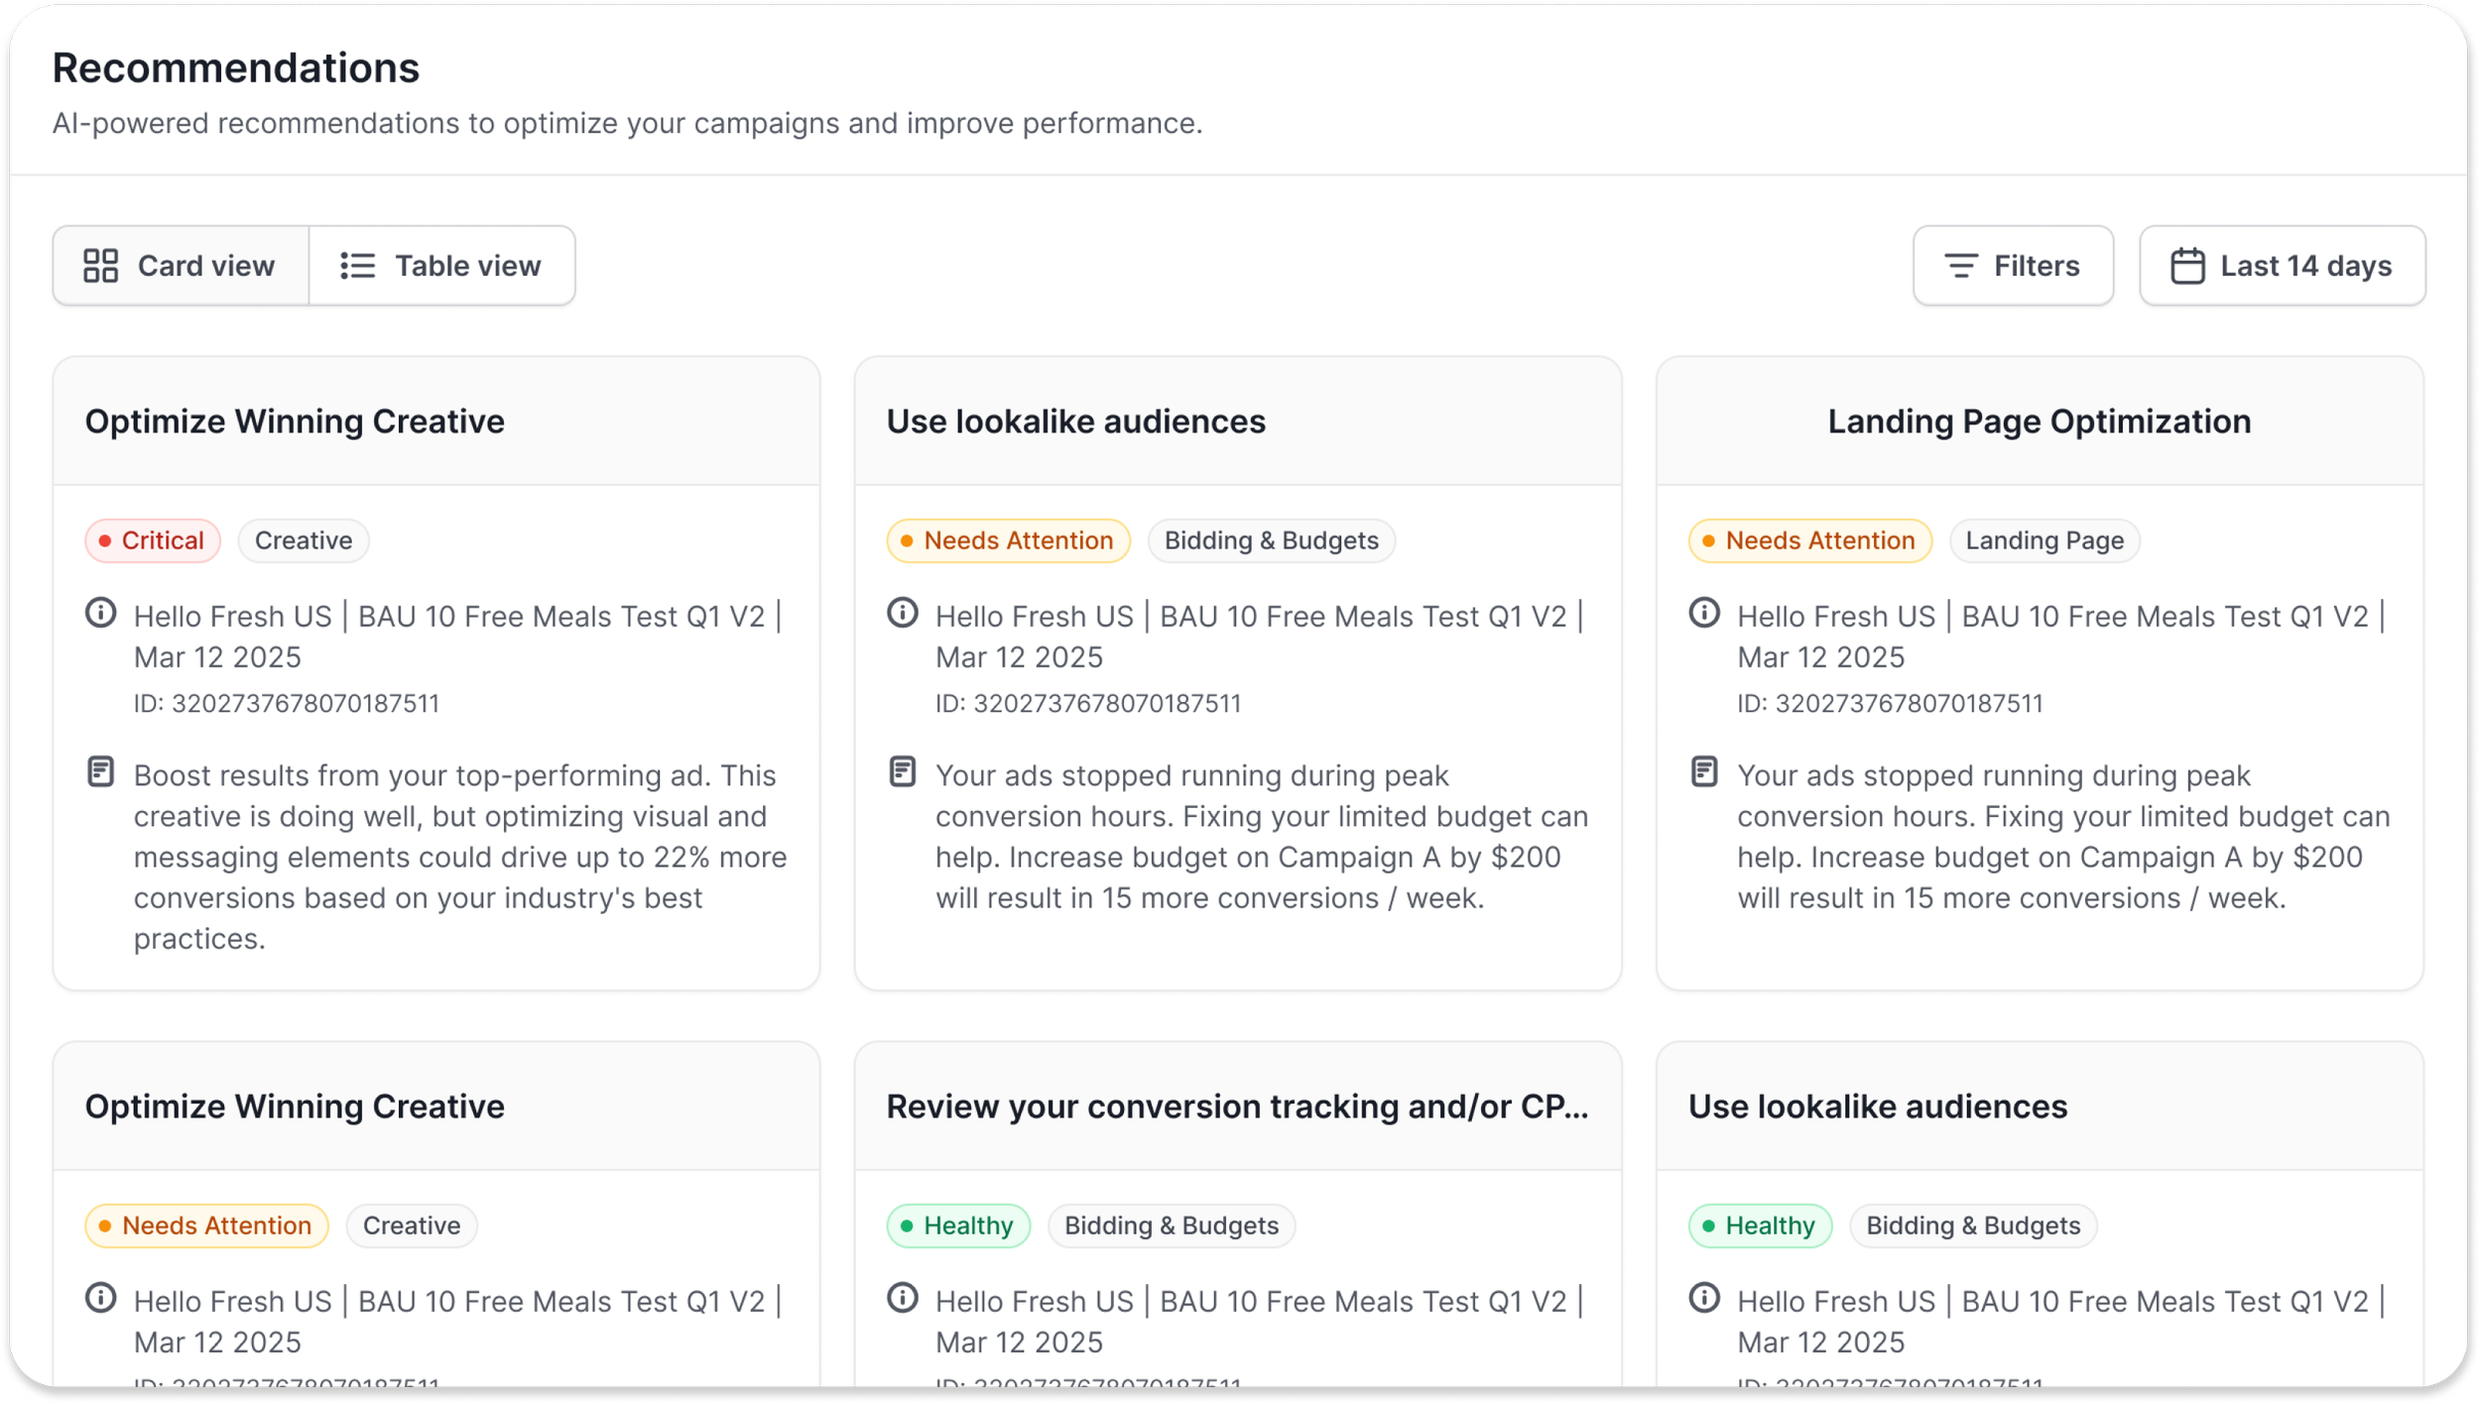The height and width of the screenshot is (1404, 2480).
Task: Switch to Table view
Action: pos(442,266)
